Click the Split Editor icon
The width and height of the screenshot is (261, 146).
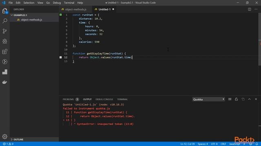(249, 9)
